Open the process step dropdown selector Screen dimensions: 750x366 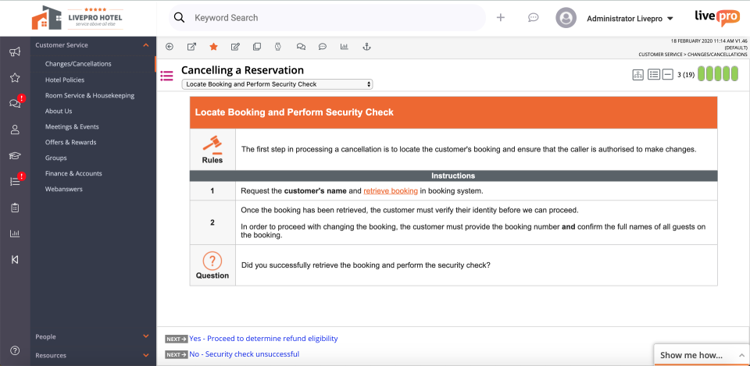click(277, 84)
